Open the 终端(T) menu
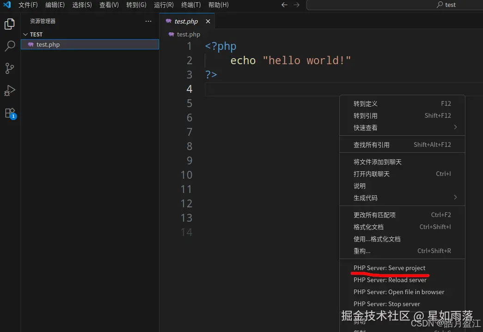Image resolution: width=483 pixels, height=332 pixels. click(x=191, y=5)
